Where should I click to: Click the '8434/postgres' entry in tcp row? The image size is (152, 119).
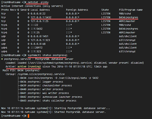tap(129, 17)
